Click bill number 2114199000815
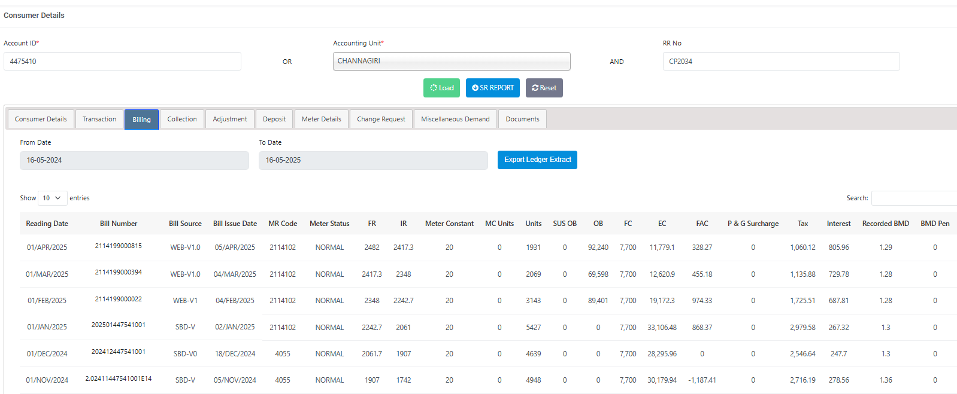The height and width of the screenshot is (394, 957). click(x=119, y=246)
